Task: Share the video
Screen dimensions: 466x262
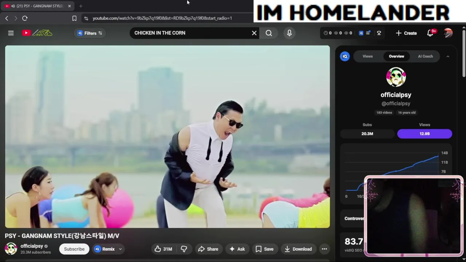Action: (208, 249)
